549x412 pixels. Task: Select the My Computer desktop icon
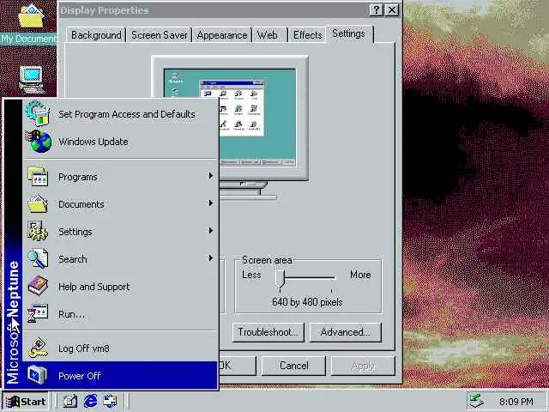[32, 80]
